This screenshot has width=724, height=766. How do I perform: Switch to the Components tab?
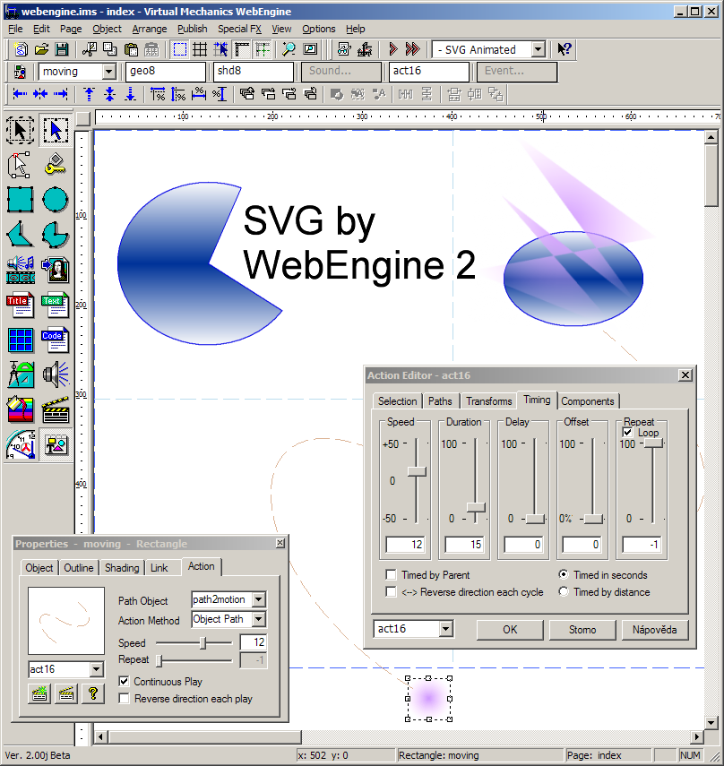point(587,401)
